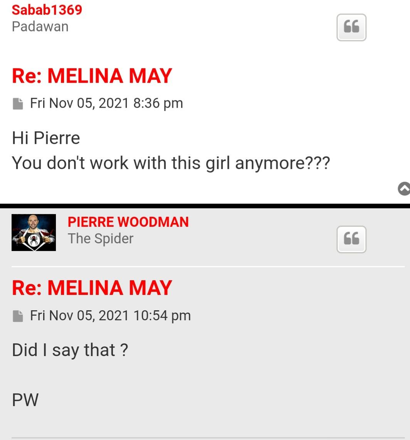Click the 'Hi Pierre' greeting line

pos(46,138)
